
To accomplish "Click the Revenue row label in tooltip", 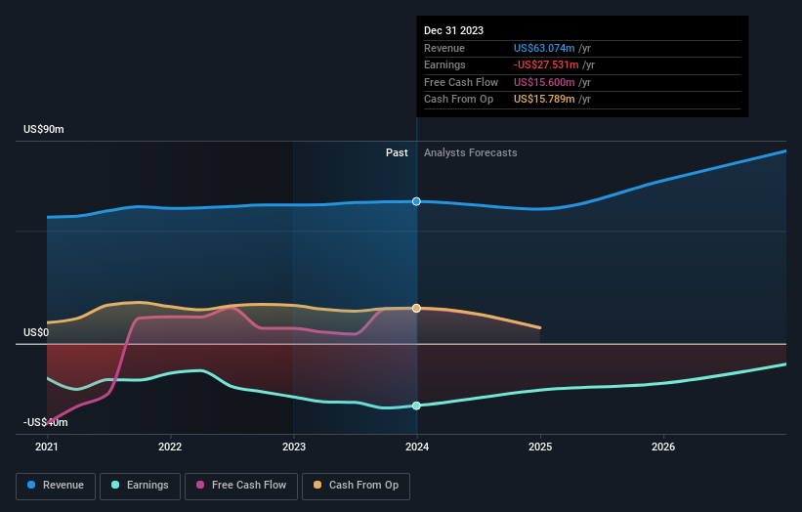I will pos(444,48).
